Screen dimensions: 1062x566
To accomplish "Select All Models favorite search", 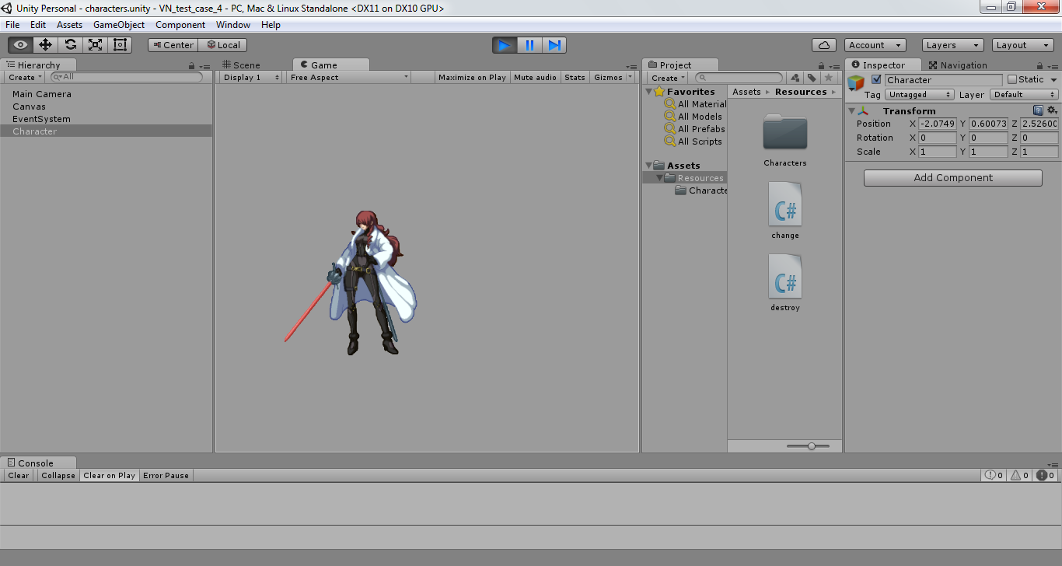I will pos(693,117).
